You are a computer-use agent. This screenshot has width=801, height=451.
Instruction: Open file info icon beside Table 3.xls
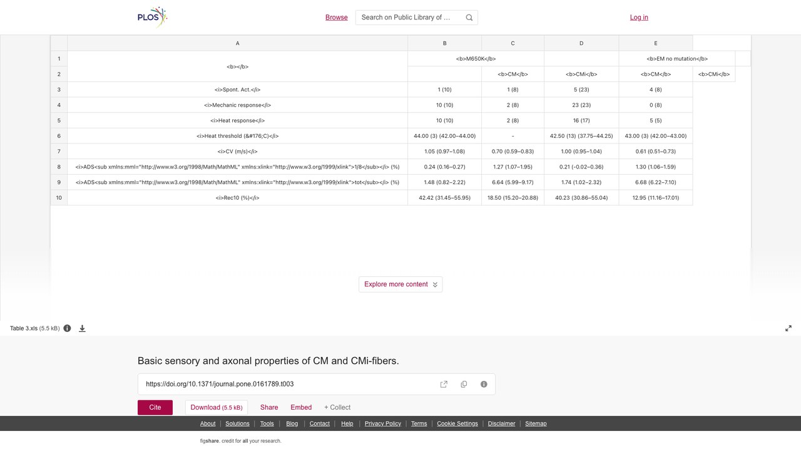point(67,328)
